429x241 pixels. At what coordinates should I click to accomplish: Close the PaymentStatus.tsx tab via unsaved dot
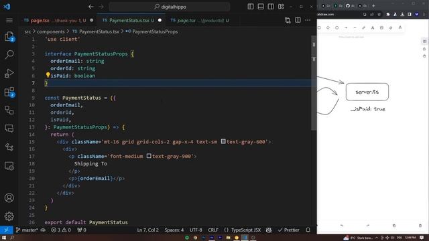point(160,20)
